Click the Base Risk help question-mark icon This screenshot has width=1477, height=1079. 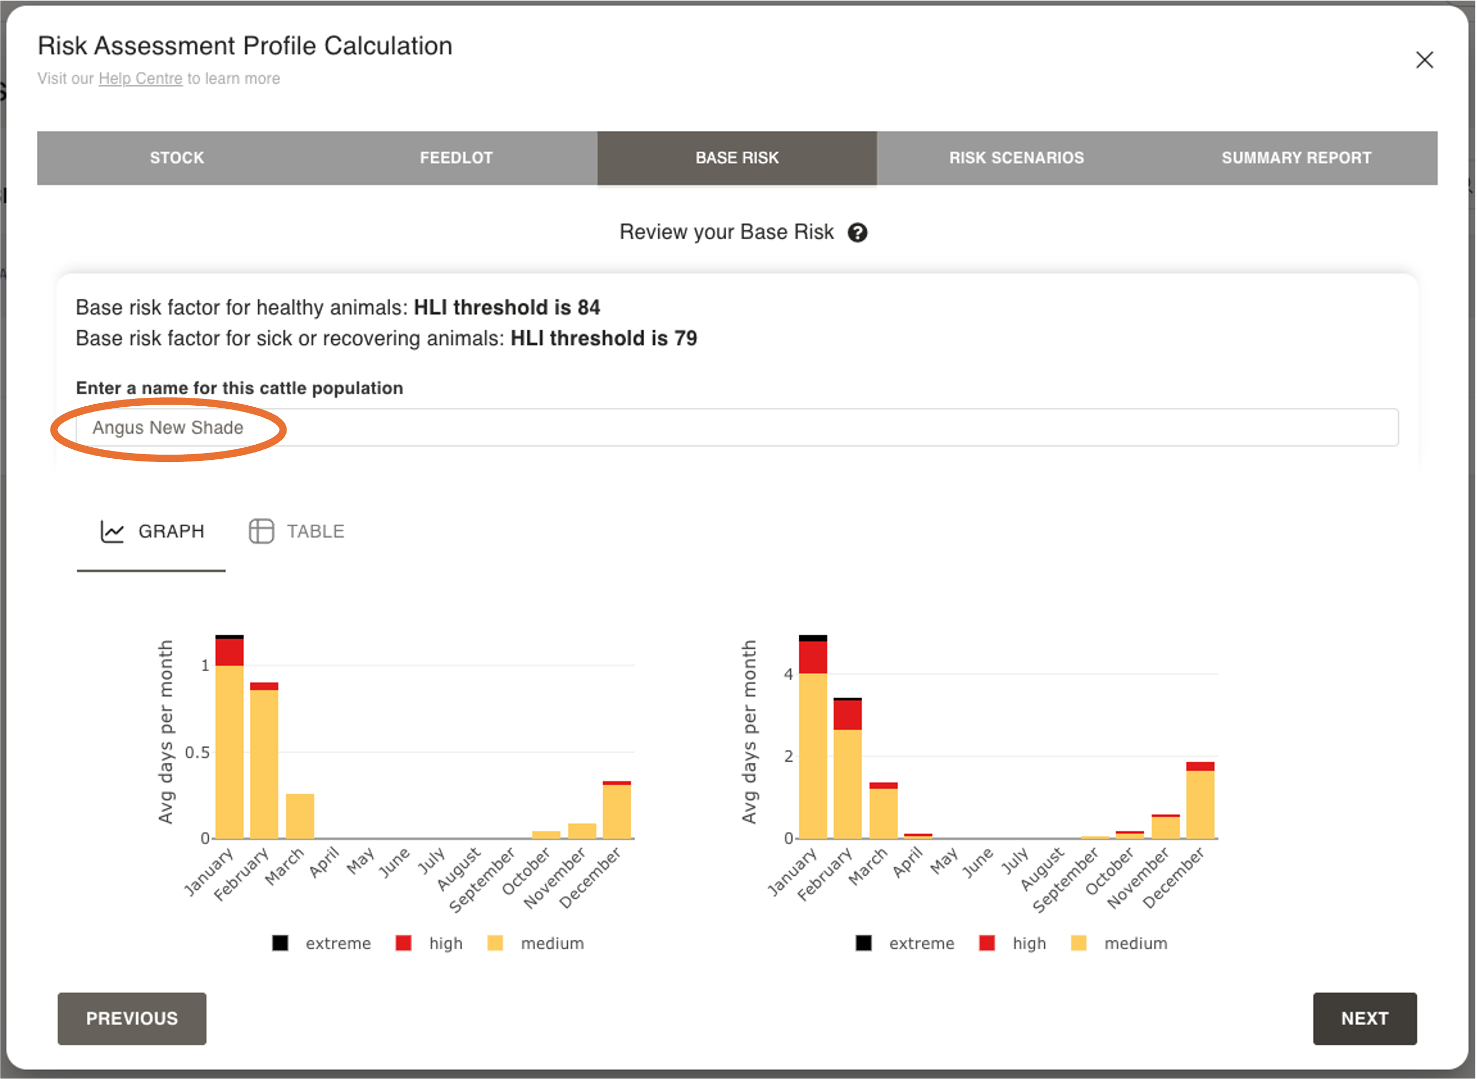857,232
